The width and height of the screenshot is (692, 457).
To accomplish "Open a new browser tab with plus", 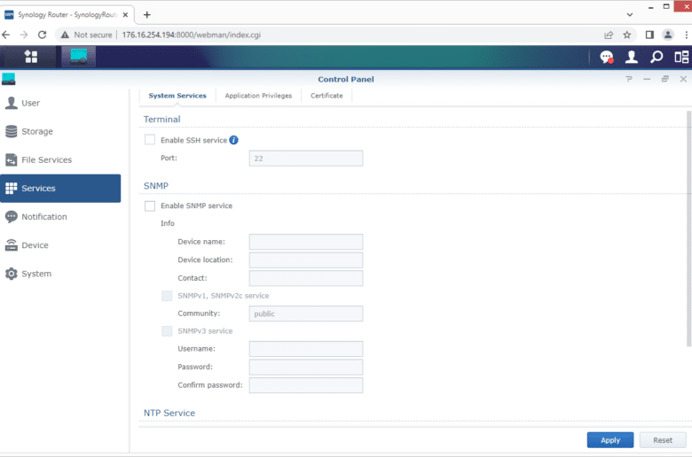I will click(147, 14).
